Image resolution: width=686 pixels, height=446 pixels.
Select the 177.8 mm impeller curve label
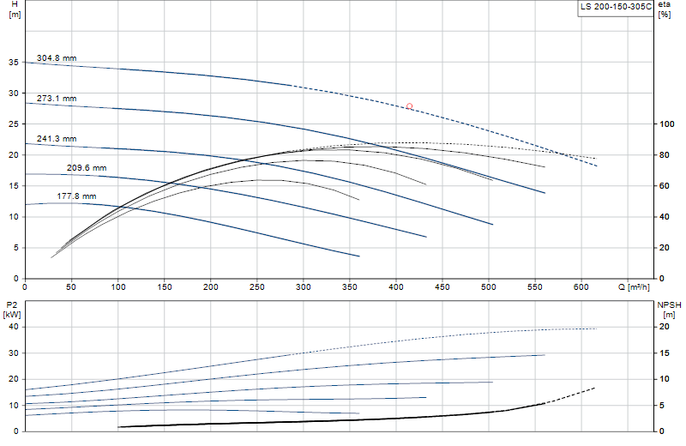point(76,196)
